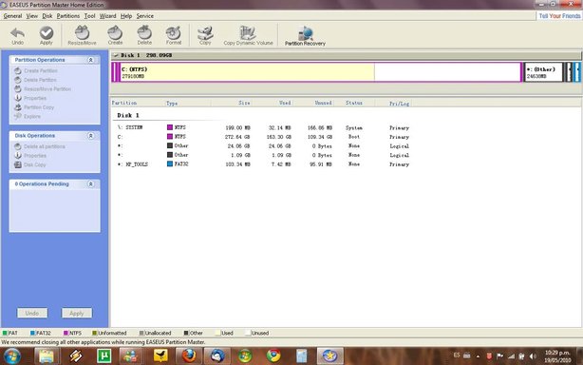583x365 pixels.
Task: Click the Apply checkmark toolbar icon
Action: pos(47,36)
